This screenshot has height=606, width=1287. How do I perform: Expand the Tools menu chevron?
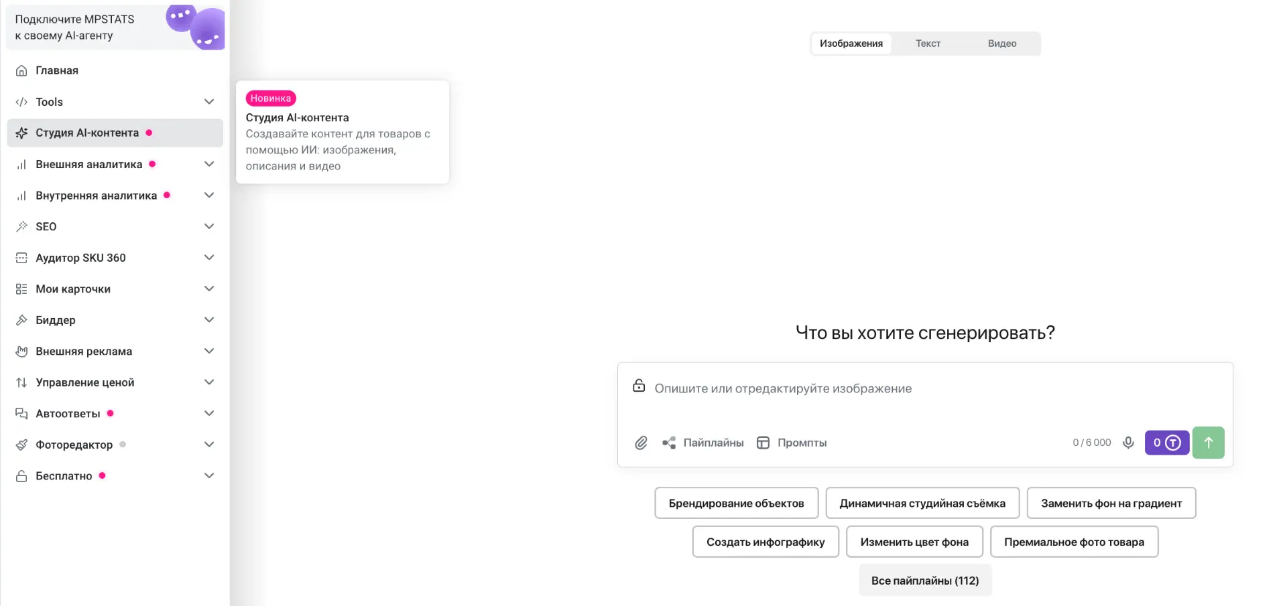point(209,102)
